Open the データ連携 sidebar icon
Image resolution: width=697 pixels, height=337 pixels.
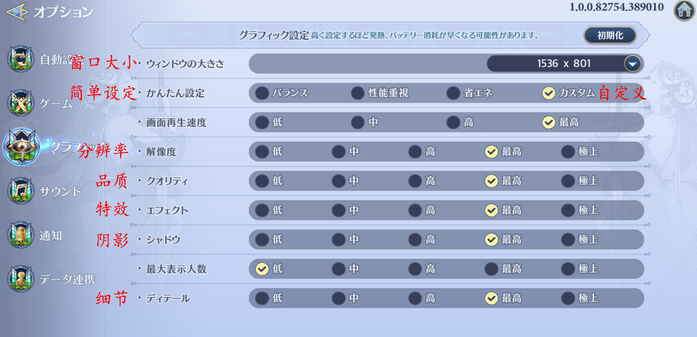[21, 279]
